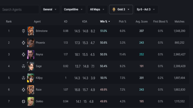Screen dimensions: 193x108
Task: Open the Ep 6 - Act 3 dropdown
Action: point(146,9)
